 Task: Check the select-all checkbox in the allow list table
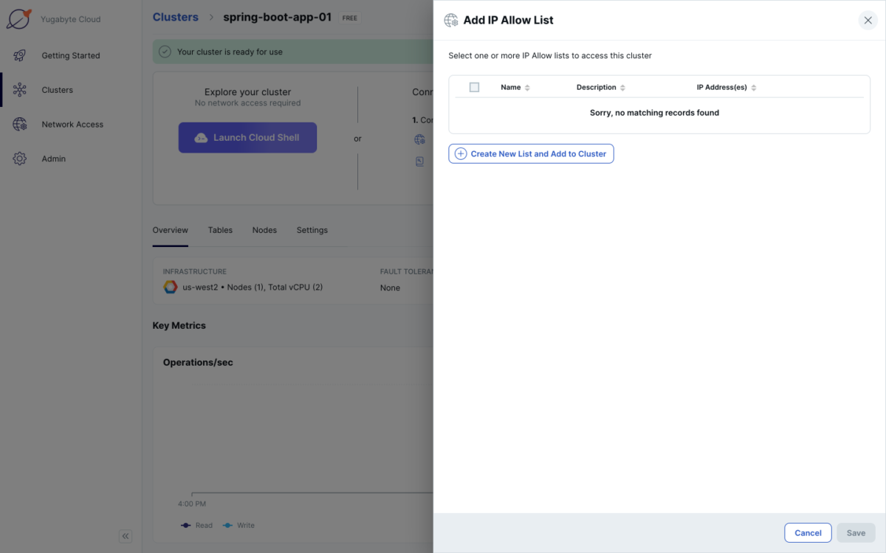click(x=474, y=87)
